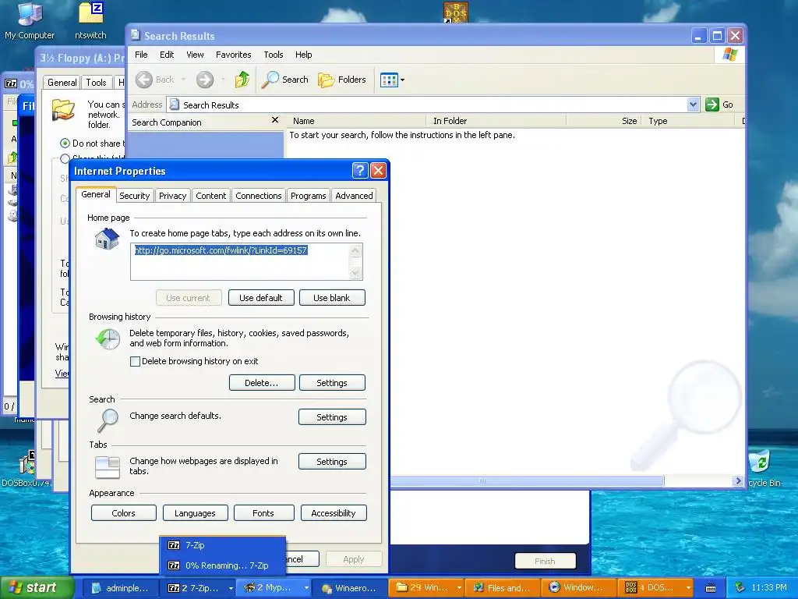The image size is (798, 599).
Task: Click the sharing folder icon in Floppy Properties
Action: [x=64, y=109]
